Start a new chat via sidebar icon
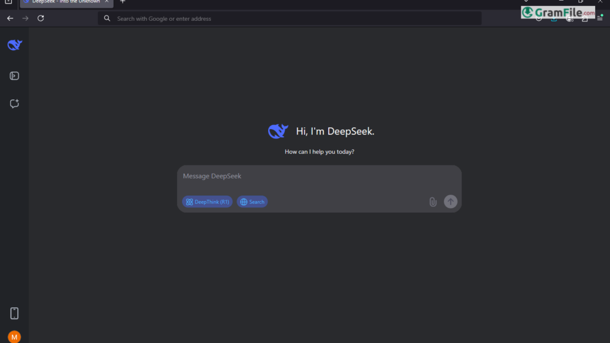Image resolution: width=610 pixels, height=343 pixels. [x=14, y=104]
